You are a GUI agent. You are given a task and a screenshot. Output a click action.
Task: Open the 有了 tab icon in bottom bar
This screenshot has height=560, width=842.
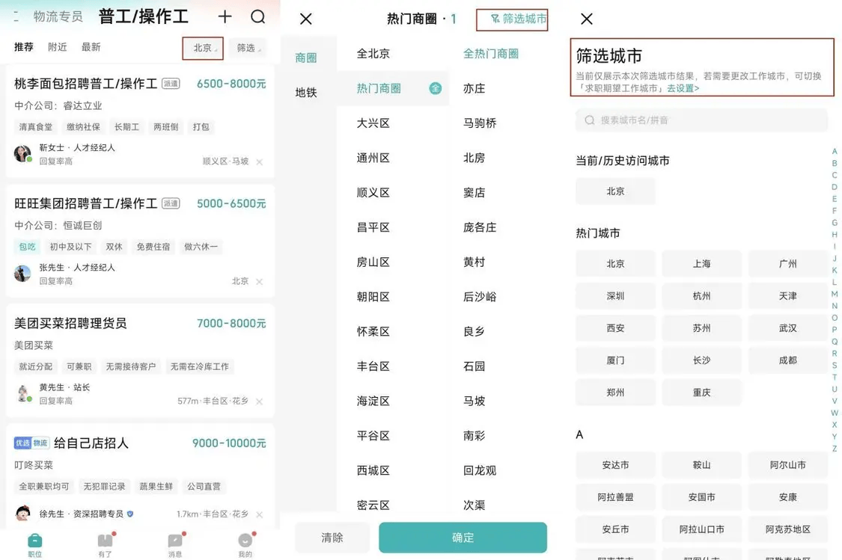106,540
